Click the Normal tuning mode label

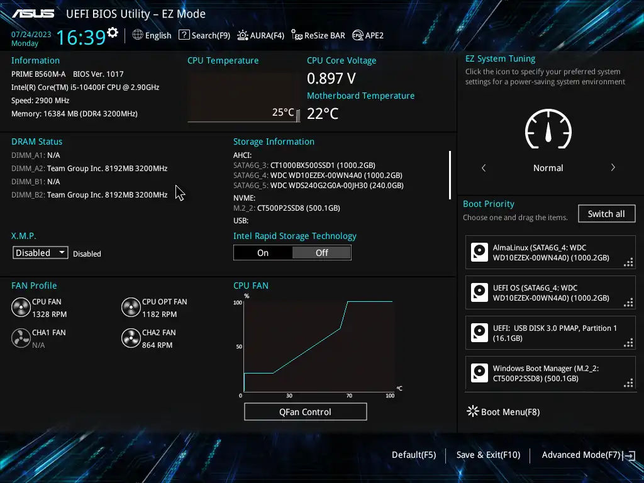click(548, 167)
